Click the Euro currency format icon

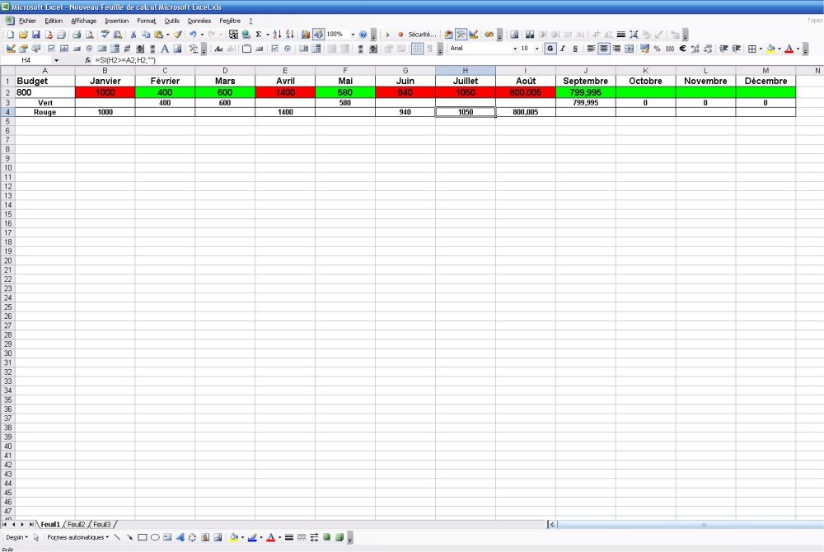click(x=682, y=49)
